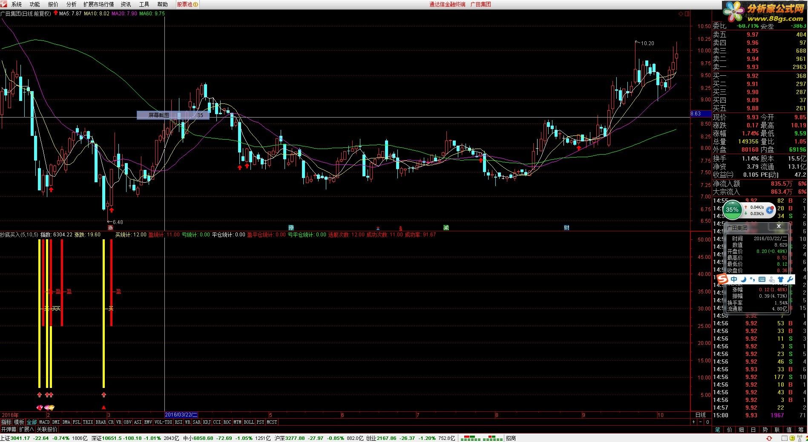Select the BOLL indicator tab
This screenshot has height=442, width=808.
pos(249,422)
